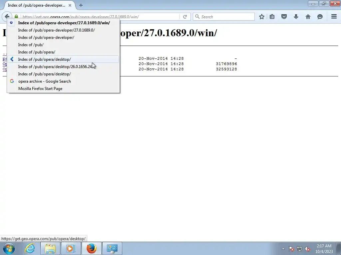This screenshot has height=255, width=341.
Task: Restore down the Firefox window
Action: click(324, 3)
